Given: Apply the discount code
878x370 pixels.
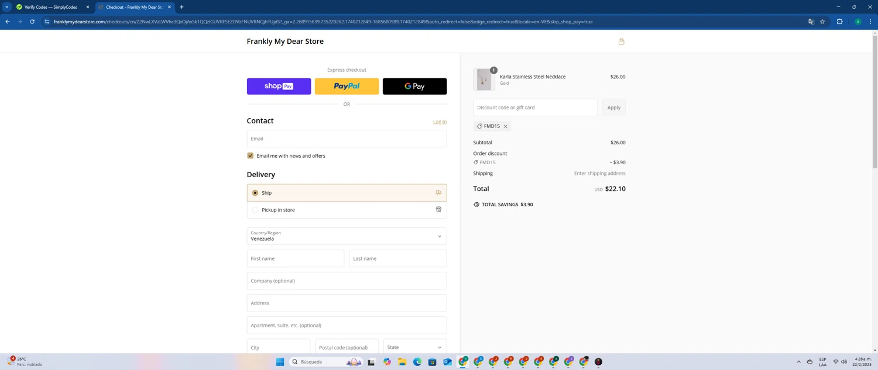Looking at the screenshot, I should (x=614, y=108).
